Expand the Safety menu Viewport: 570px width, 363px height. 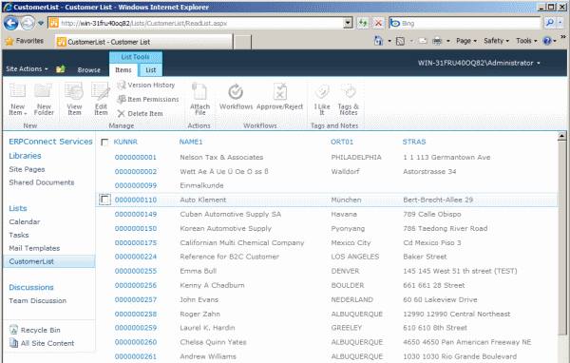tap(496, 41)
